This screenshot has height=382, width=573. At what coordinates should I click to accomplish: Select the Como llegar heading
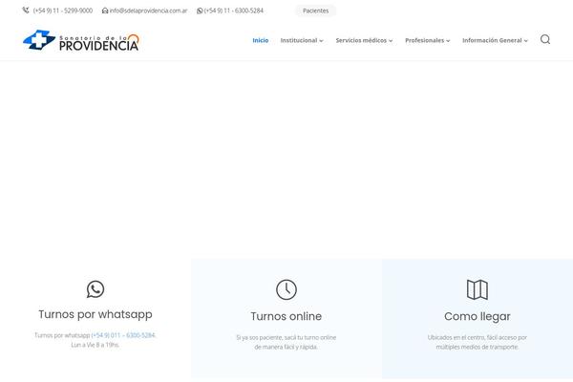click(477, 316)
